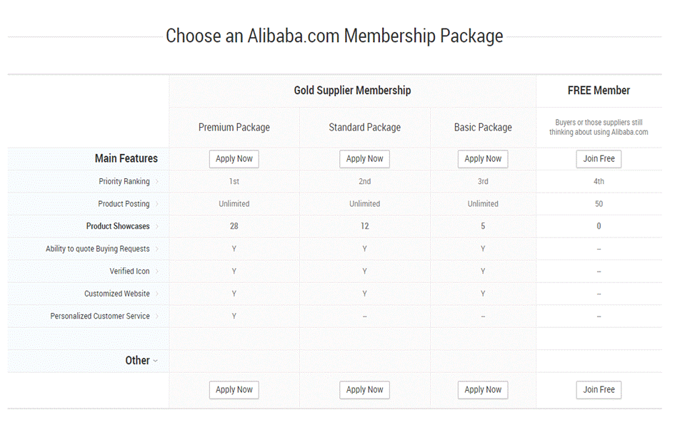
Task: Select the Premium Package column header
Action: tap(234, 128)
